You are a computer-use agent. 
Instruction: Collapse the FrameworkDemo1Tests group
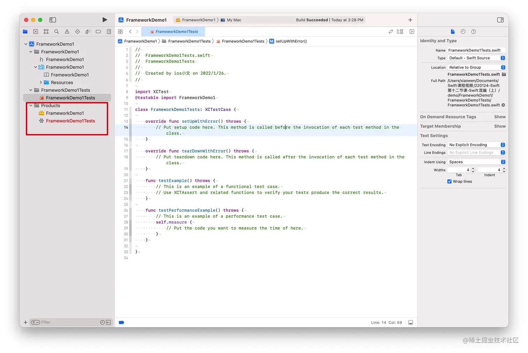tap(31, 90)
